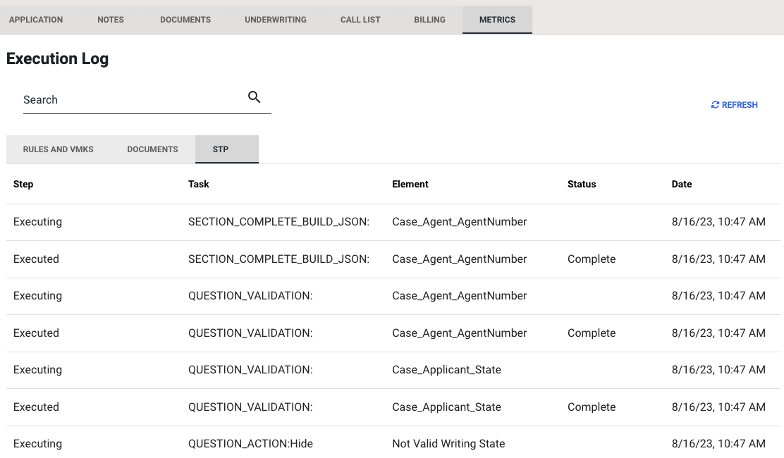The height and width of the screenshot is (458, 784).
Task: Select the STP sub-tab
Action: tap(221, 149)
